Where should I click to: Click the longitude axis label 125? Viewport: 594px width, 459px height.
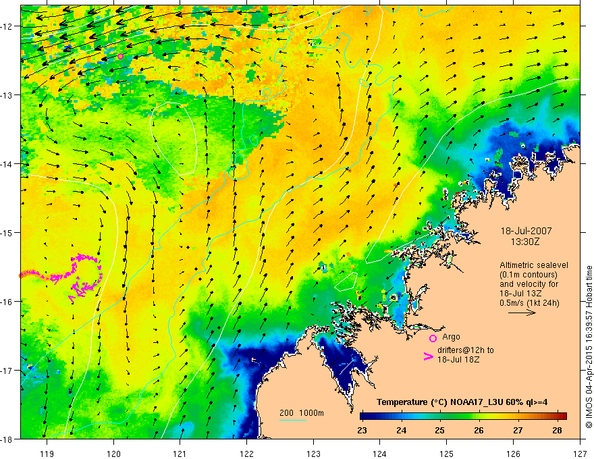447,454
